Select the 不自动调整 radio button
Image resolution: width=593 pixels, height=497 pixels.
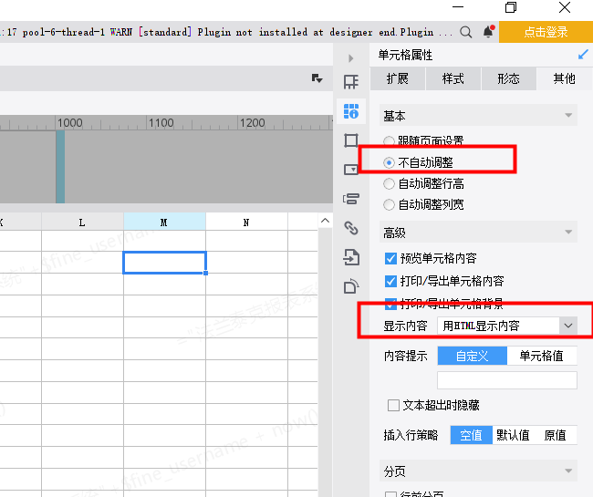389,163
